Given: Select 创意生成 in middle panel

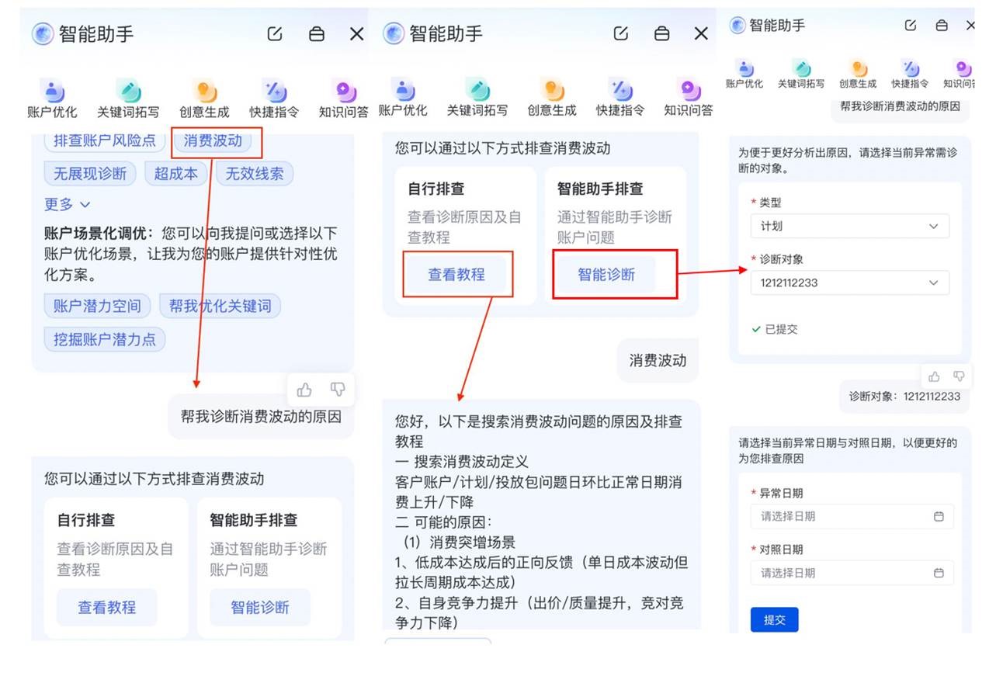Looking at the screenshot, I should [x=552, y=99].
